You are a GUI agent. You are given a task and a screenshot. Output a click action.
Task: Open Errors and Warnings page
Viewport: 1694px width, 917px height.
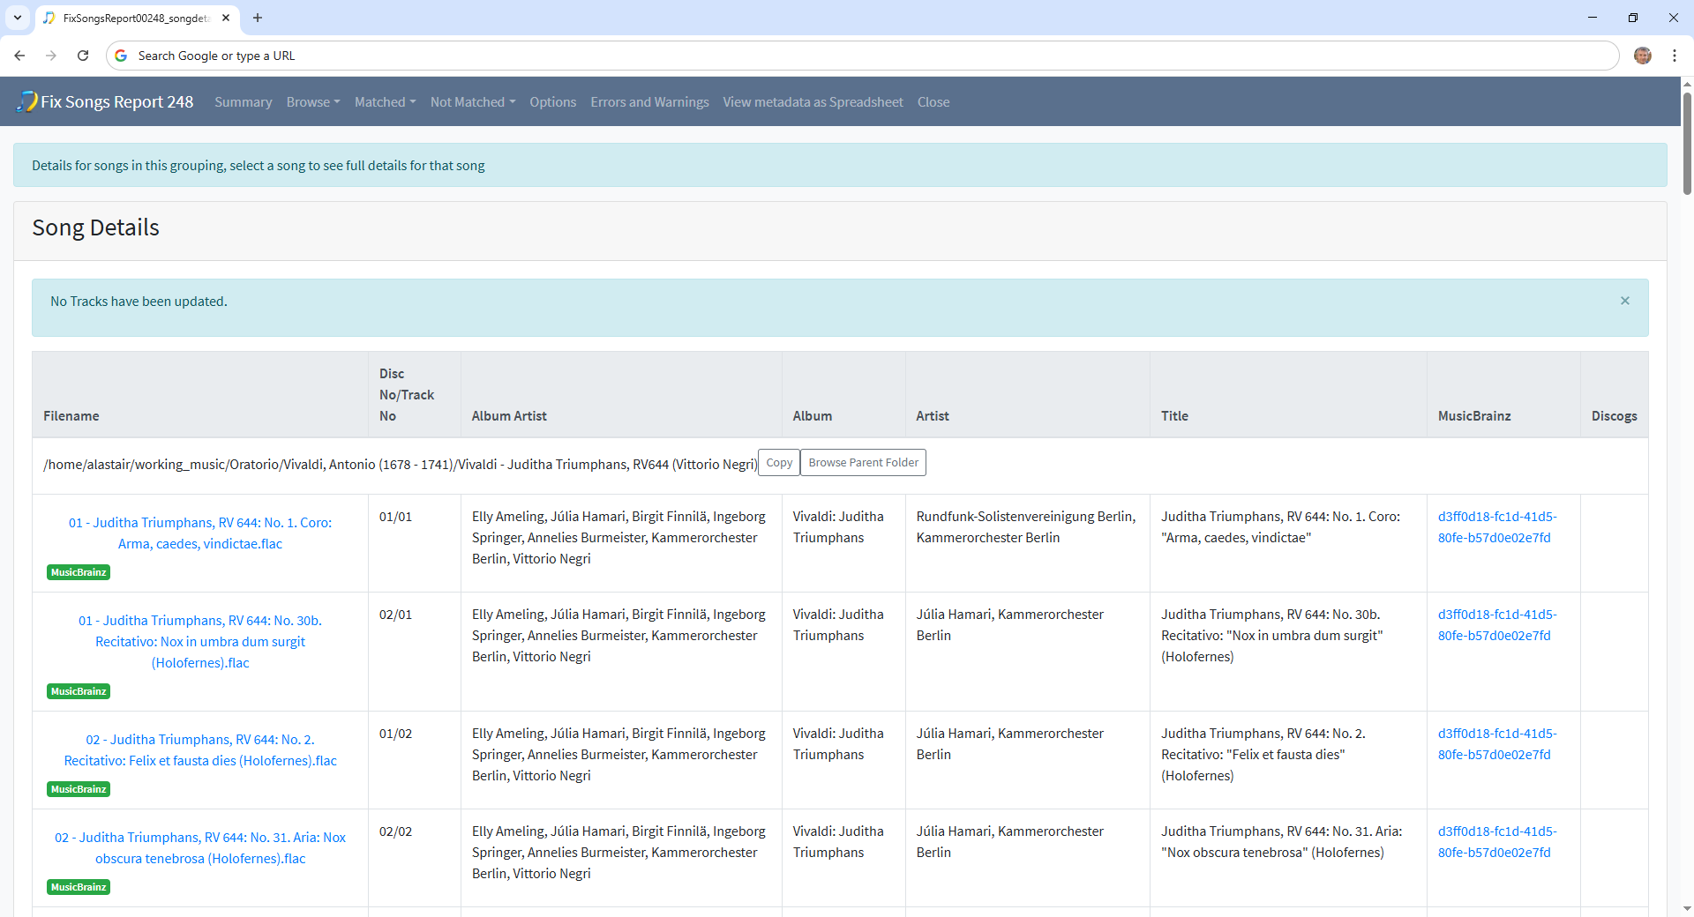click(x=649, y=102)
